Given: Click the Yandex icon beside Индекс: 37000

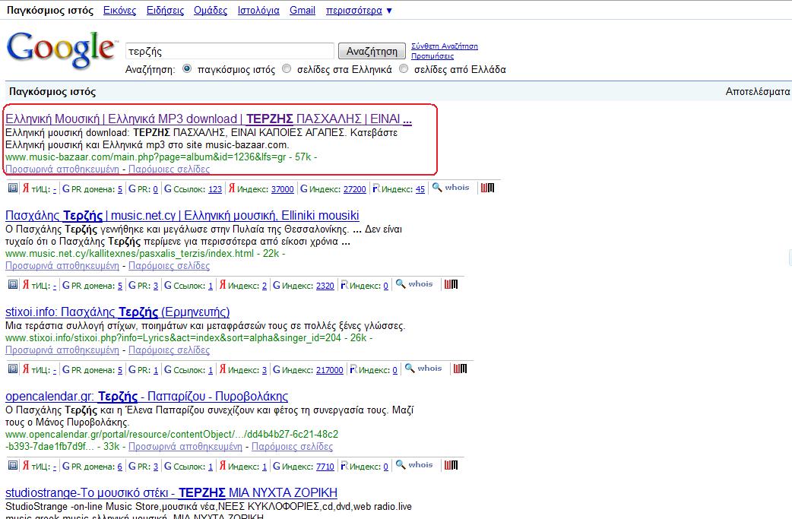Looking at the screenshot, I should [232, 188].
